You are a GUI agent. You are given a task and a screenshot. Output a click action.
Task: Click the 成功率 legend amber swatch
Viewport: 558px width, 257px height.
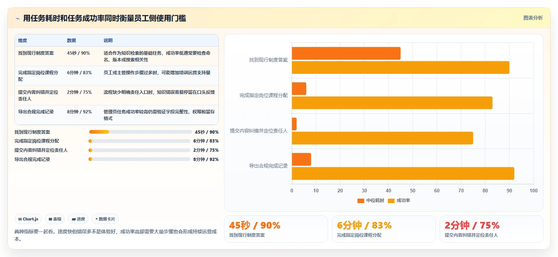coord(391,201)
